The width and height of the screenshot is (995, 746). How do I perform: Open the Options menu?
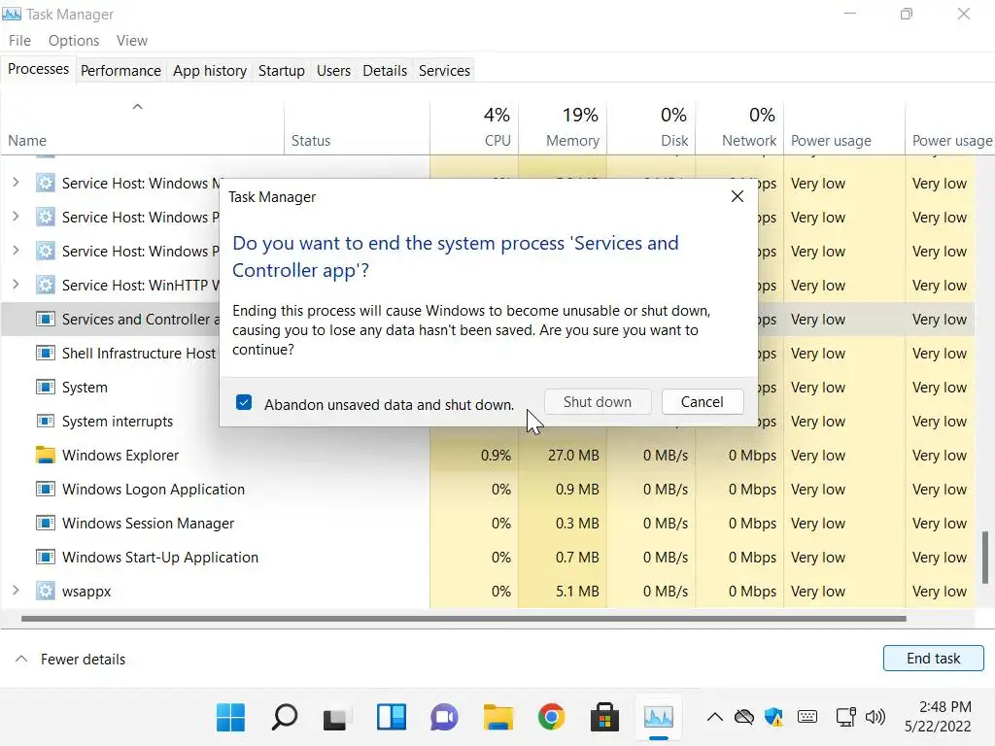tap(74, 41)
